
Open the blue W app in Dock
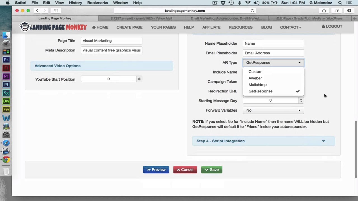(x=6, y=118)
